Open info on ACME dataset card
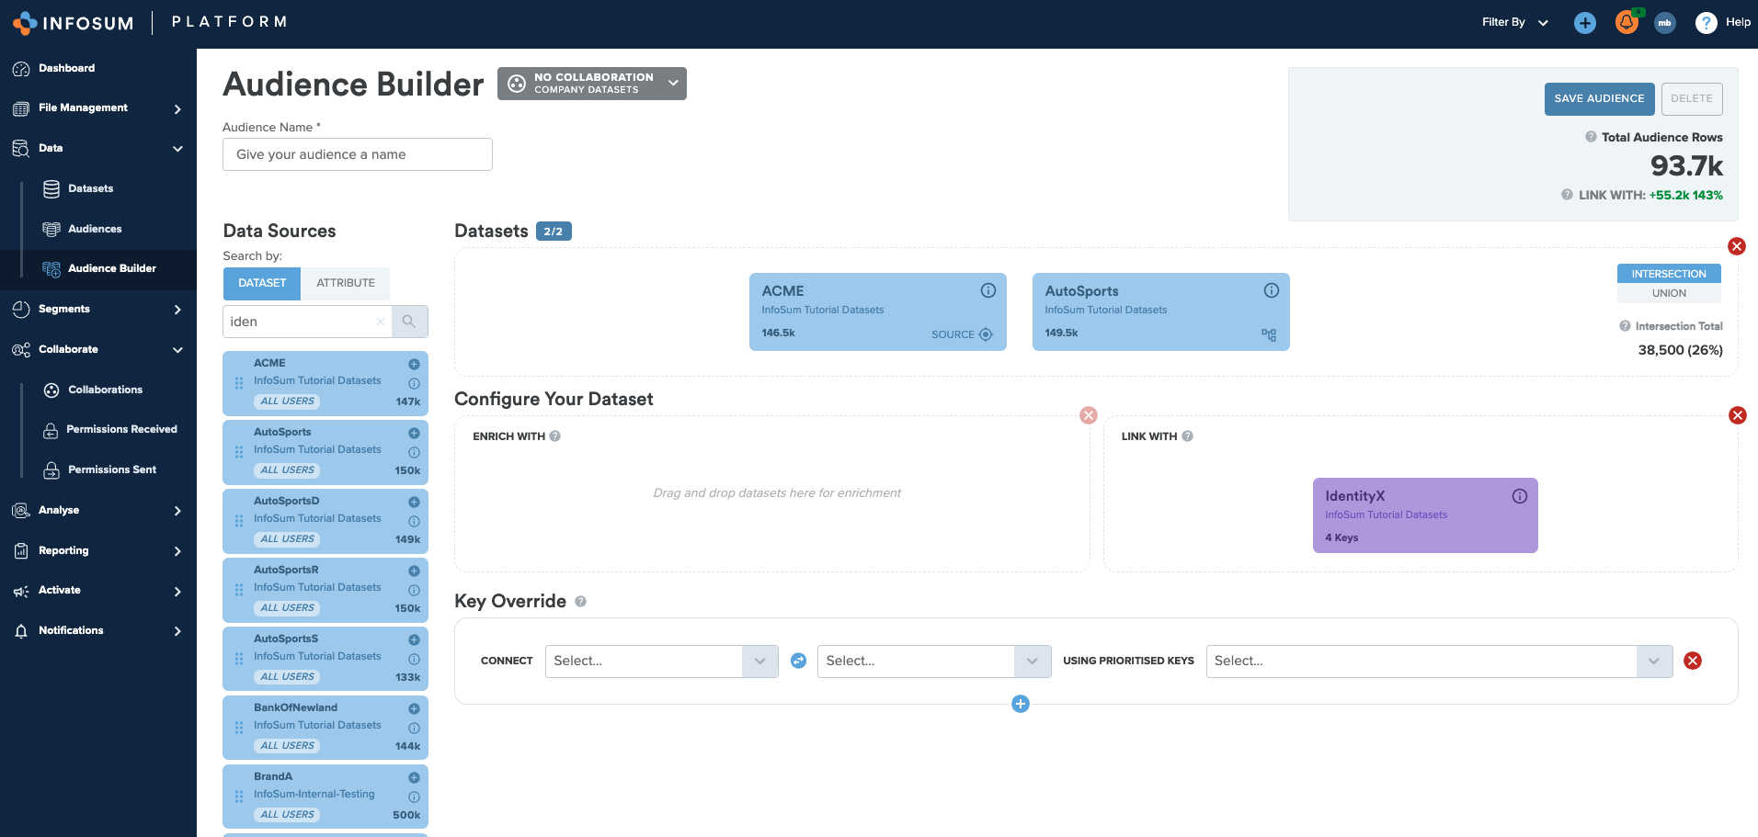 tap(988, 290)
